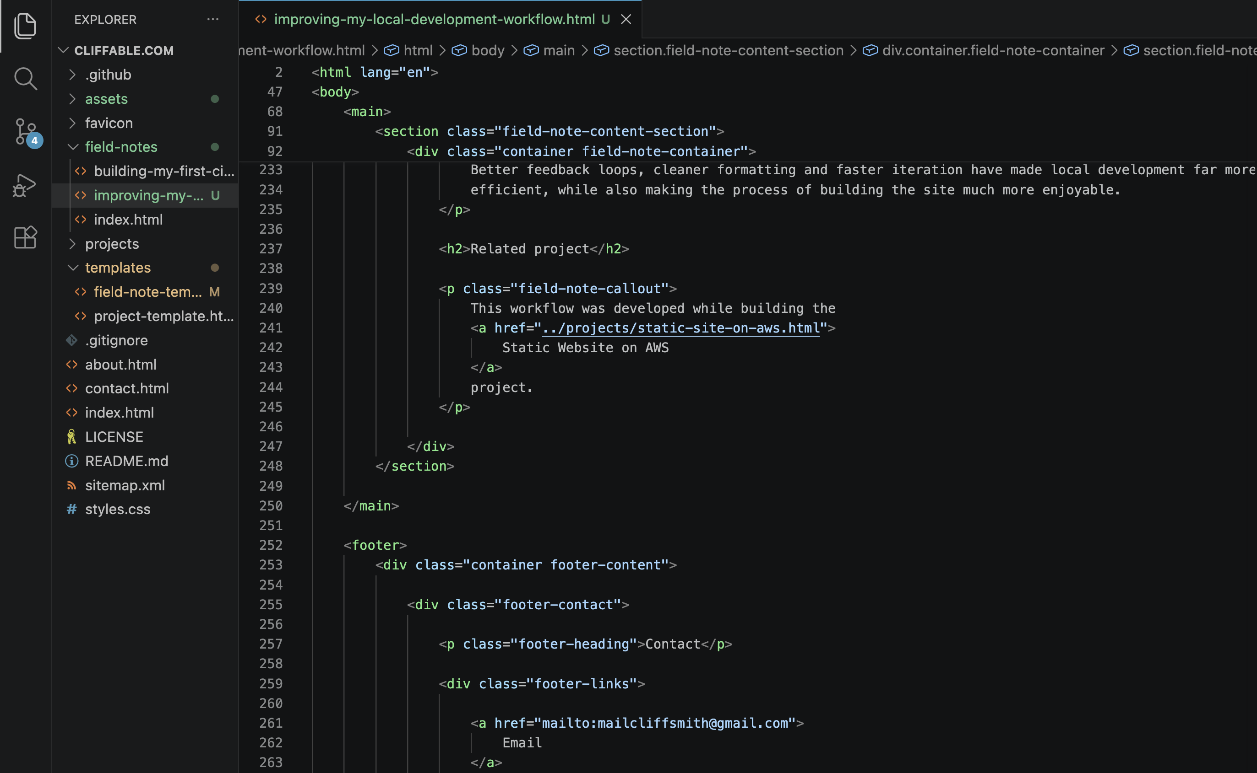This screenshot has width=1257, height=773.
Task: Click the license icon beside LICENSE
Action: pos(71,437)
